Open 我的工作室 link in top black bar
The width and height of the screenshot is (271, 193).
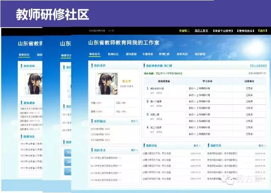pyautogui.click(x=202, y=31)
